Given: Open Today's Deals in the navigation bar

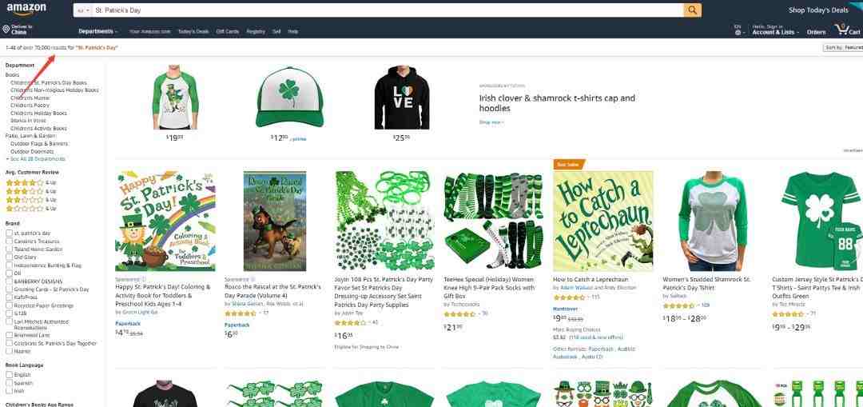Looking at the screenshot, I should [193, 31].
